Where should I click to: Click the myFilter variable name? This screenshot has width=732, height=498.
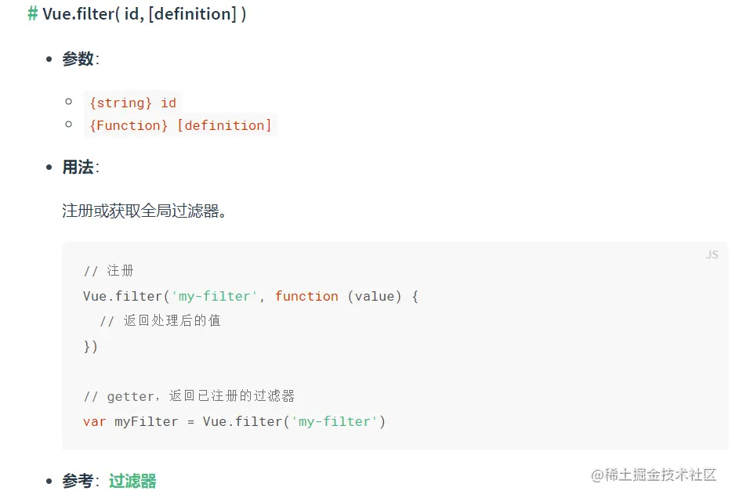point(146,421)
